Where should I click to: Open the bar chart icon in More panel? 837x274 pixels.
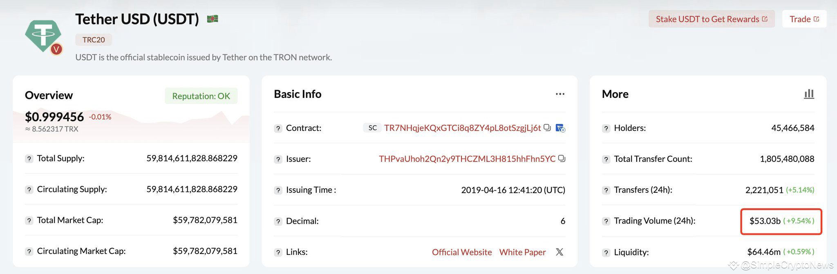tap(809, 94)
